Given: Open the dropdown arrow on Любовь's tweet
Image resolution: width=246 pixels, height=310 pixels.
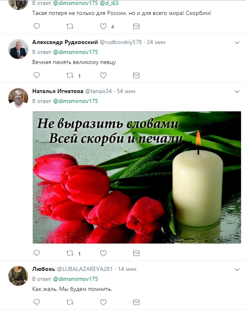Looking at the screenshot, I should (237, 270).
